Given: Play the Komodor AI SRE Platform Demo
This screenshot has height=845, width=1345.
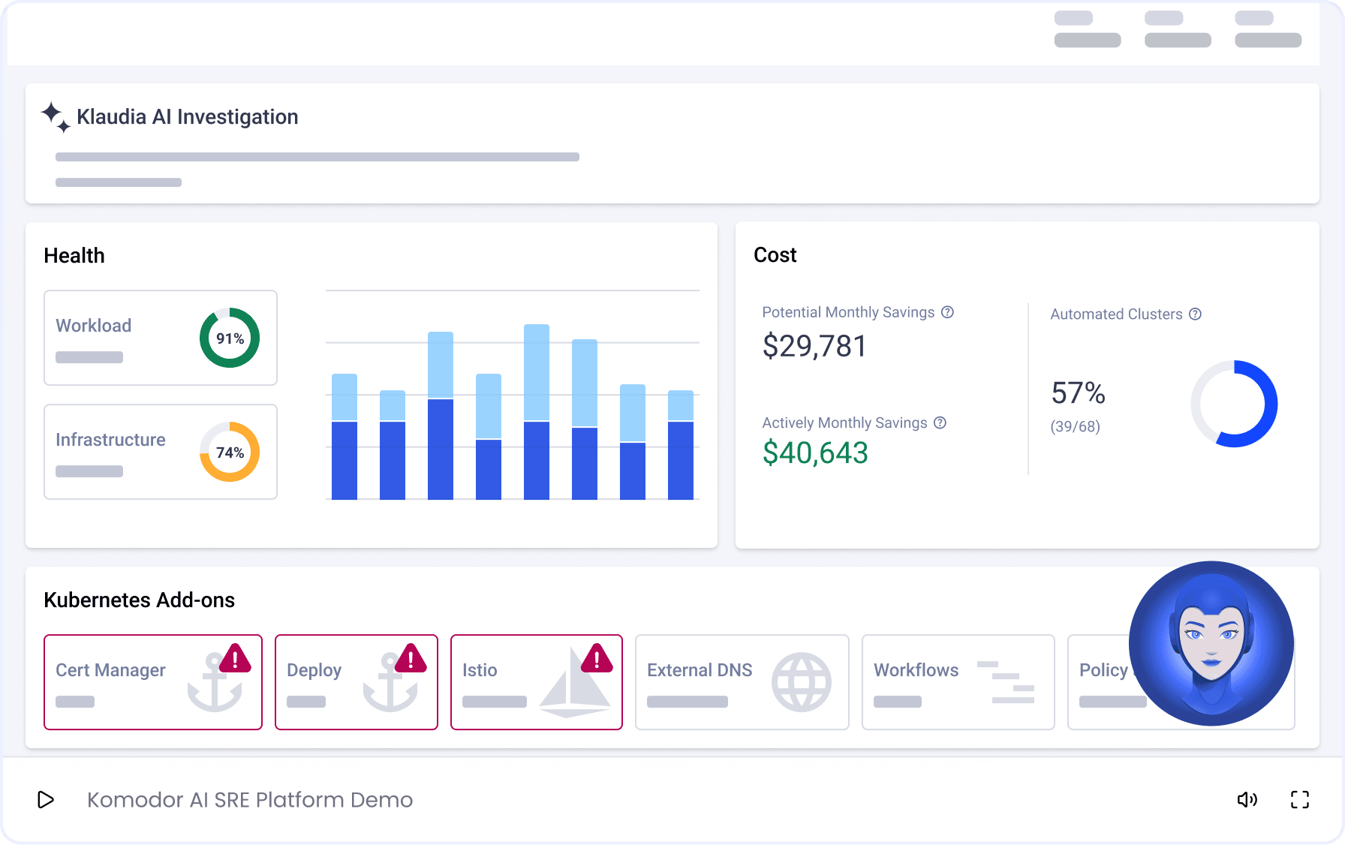Looking at the screenshot, I should [x=46, y=800].
